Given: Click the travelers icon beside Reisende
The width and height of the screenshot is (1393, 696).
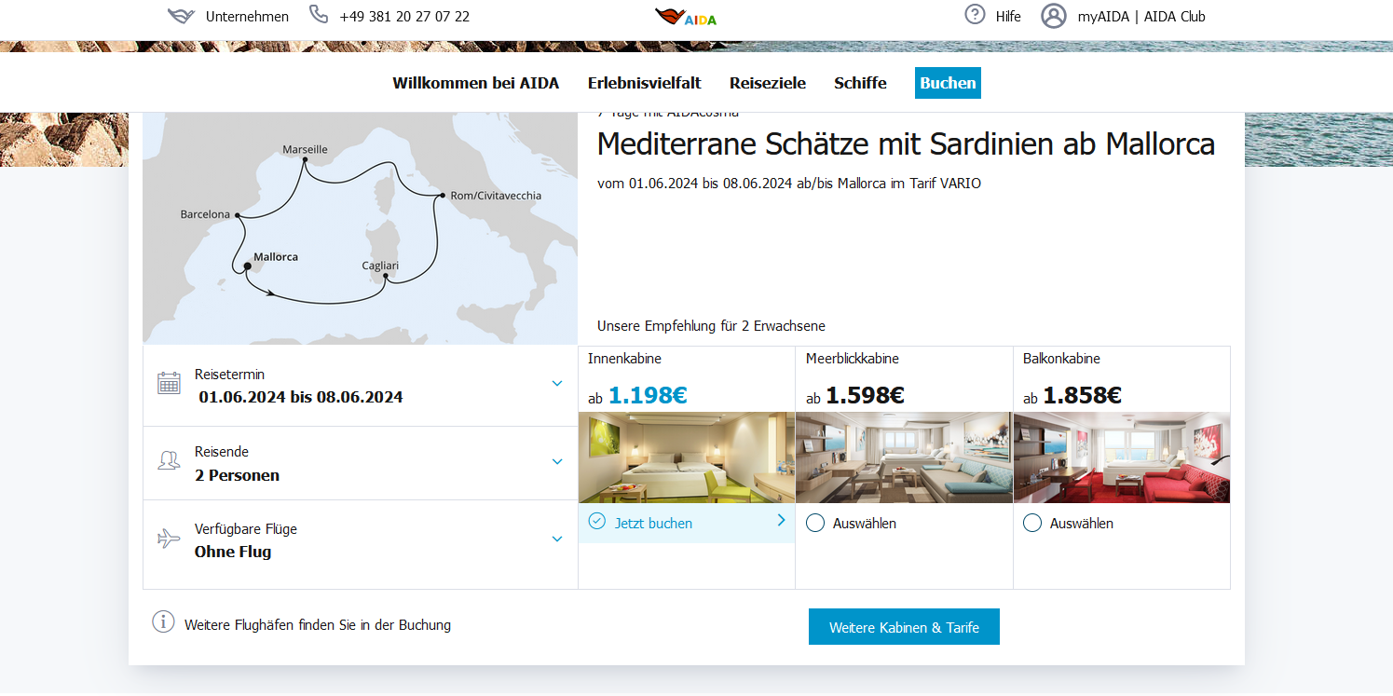Looking at the screenshot, I should tap(169, 461).
